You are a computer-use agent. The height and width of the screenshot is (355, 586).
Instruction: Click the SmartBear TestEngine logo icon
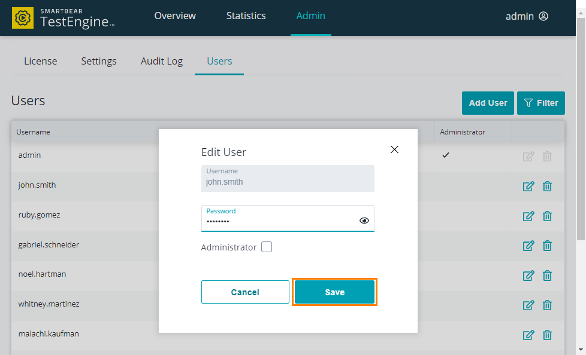coord(23,18)
